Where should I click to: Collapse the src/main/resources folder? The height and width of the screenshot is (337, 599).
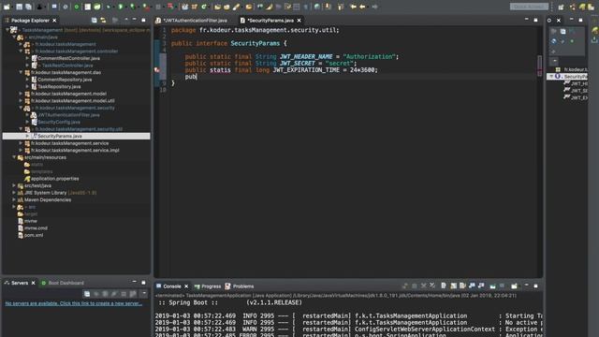tap(14, 157)
